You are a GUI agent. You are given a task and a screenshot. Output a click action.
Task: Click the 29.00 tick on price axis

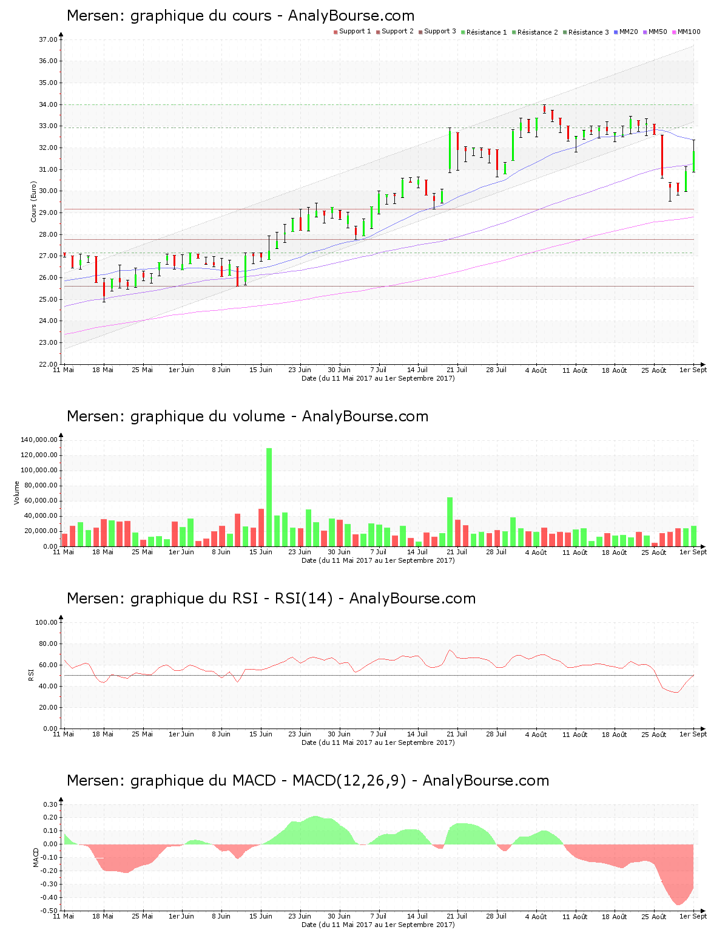pos(48,212)
